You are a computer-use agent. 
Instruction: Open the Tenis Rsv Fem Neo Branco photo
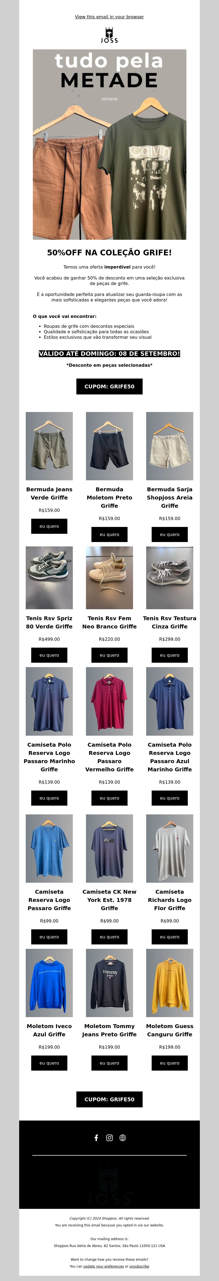point(109,578)
